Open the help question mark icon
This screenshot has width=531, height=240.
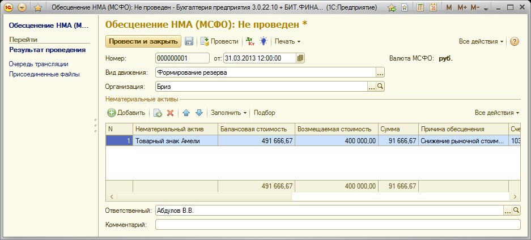click(x=515, y=41)
